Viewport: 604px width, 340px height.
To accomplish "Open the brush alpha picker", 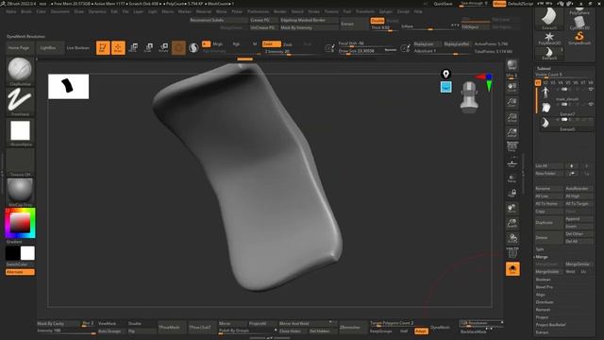I will tap(20, 131).
